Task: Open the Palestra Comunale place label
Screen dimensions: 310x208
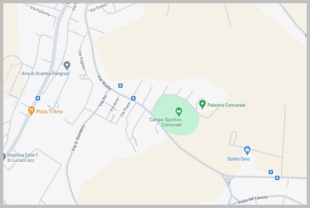Action: pos(226,105)
